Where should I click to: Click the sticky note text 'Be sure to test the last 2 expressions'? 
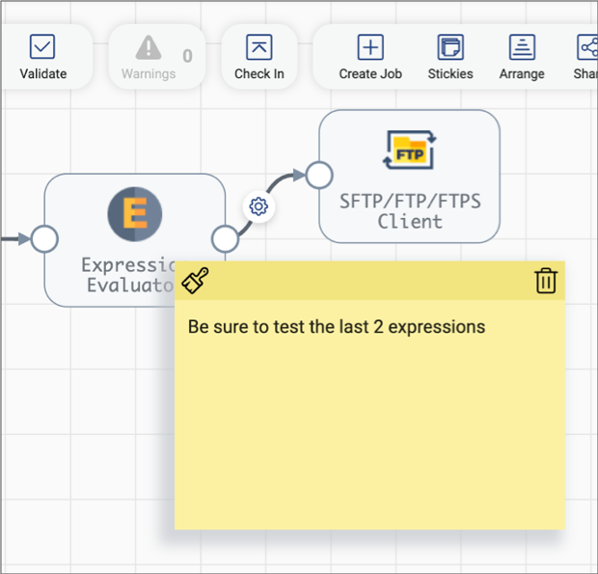[337, 327]
